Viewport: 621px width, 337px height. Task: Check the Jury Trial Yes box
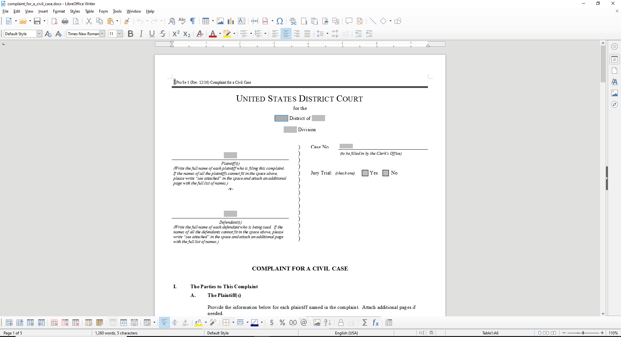point(365,173)
